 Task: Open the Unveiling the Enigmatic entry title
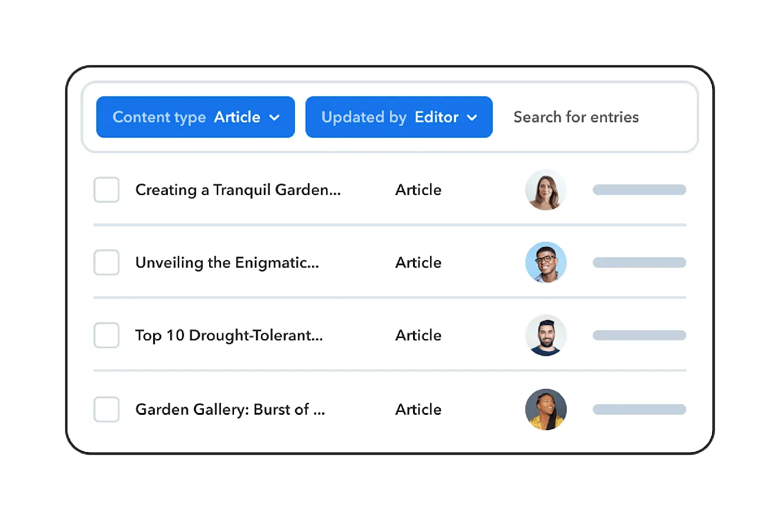pos(227,262)
